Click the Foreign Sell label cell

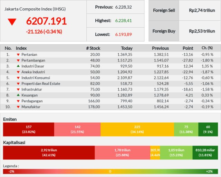(x=164, y=10)
